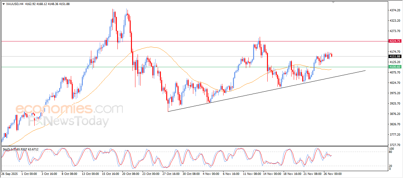Click the economies.com watermark logo
This screenshot has height=178, width=403.
(x=69, y=109)
